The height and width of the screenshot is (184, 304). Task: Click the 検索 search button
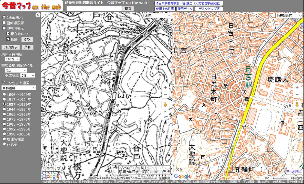coord(128,8)
